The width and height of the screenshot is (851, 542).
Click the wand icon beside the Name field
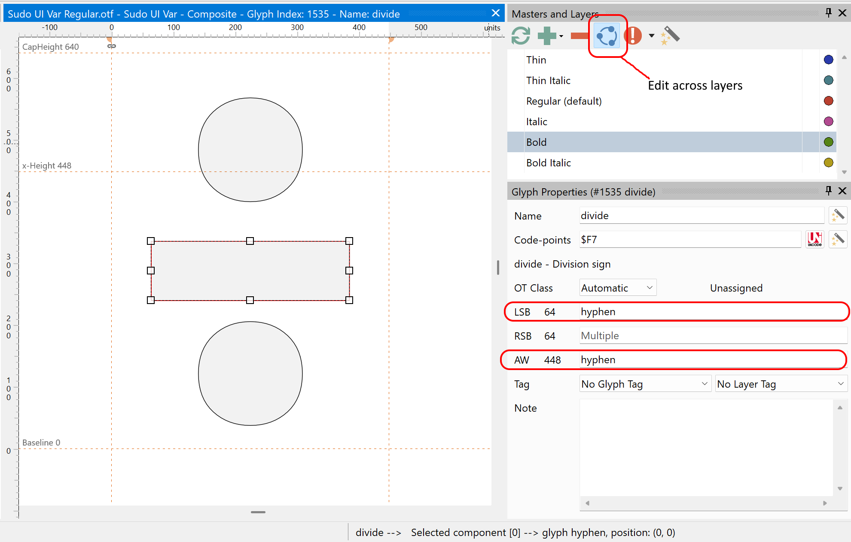(838, 215)
